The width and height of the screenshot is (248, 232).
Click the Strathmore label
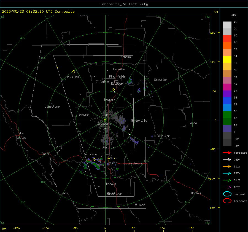click(134, 163)
